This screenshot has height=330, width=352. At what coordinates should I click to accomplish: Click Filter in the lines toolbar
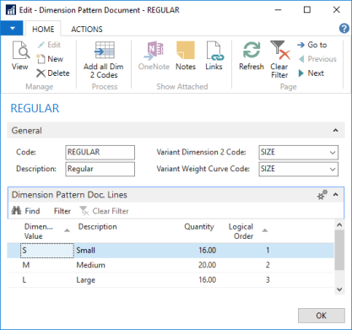point(62,211)
